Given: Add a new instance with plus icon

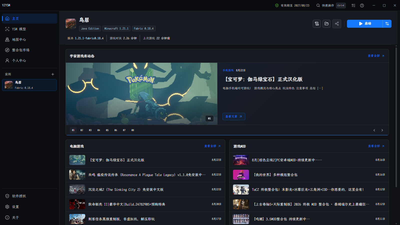Looking at the screenshot, I should (x=53, y=74).
